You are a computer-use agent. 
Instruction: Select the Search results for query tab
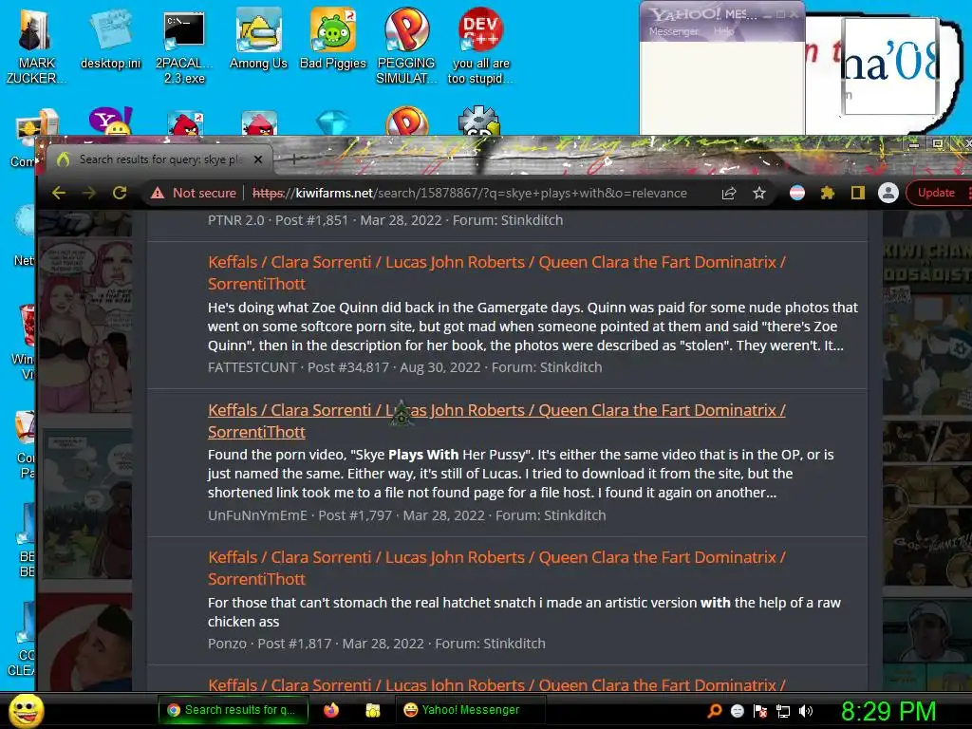point(159,159)
